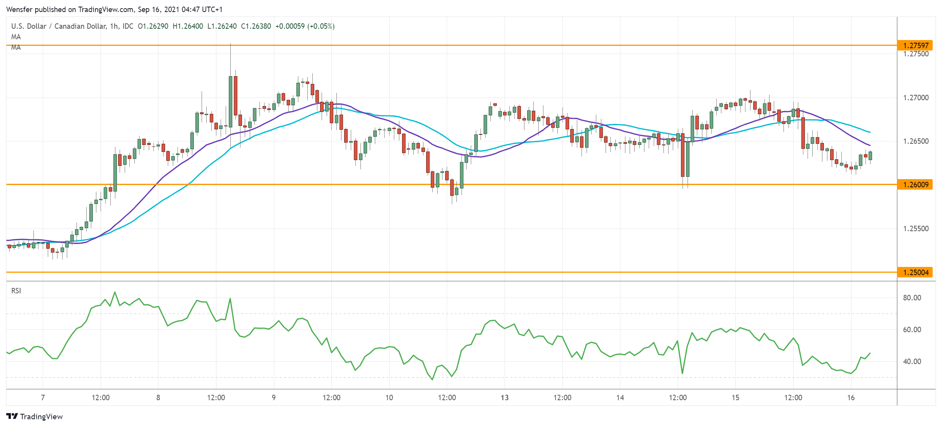942x427 pixels.
Task: Click the 40.00 RSI scale value
Action: click(x=912, y=361)
